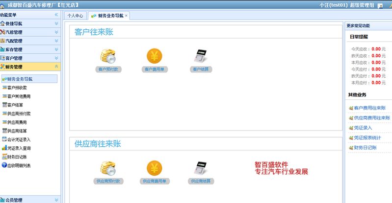Screen dimensions: 392x203
Task: Open 应收明细列表 with question mark icon
Action: click(x=16, y=165)
